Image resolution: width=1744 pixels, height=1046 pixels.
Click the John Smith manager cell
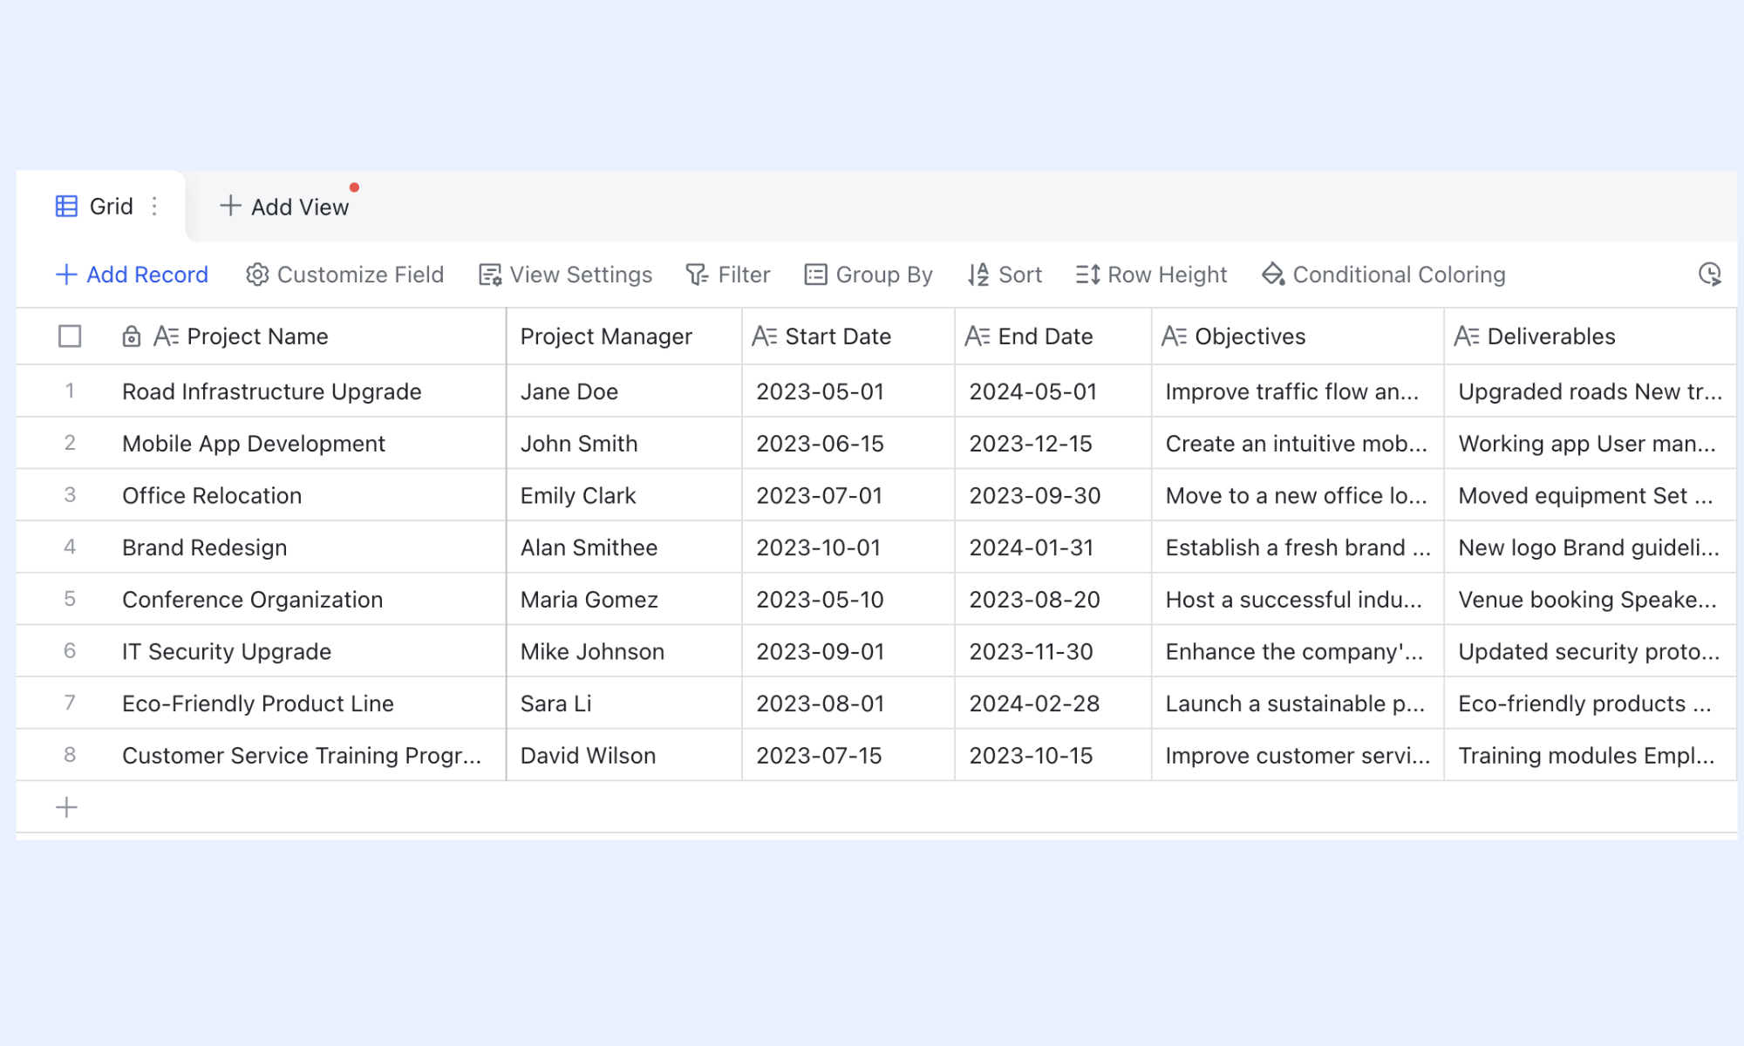624,444
